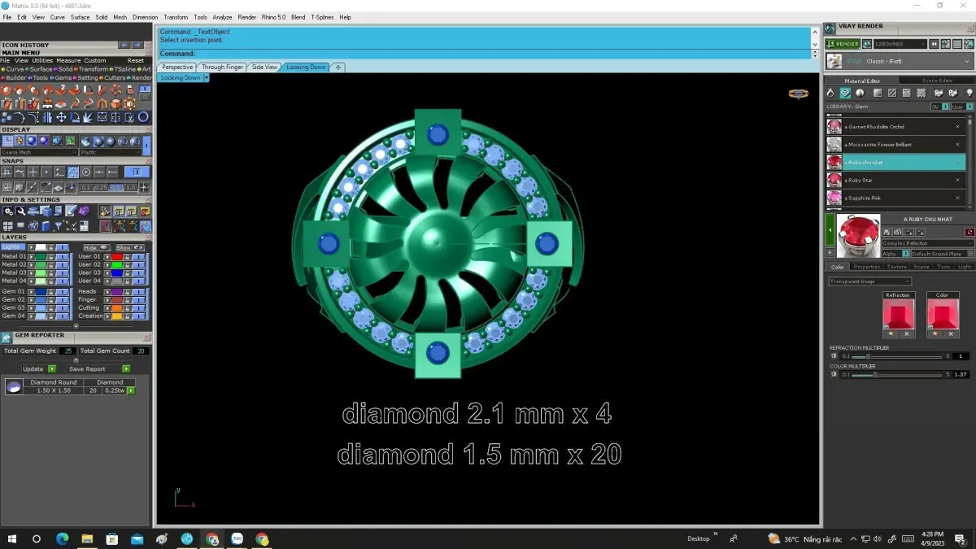Click the gem library icon in Material Editor
Screen dimensions: 976x549
click(x=845, y=93)
